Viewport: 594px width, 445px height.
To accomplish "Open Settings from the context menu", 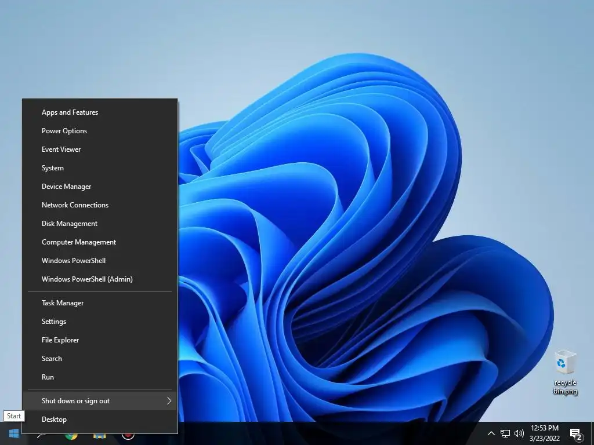I will click(100, 322).
